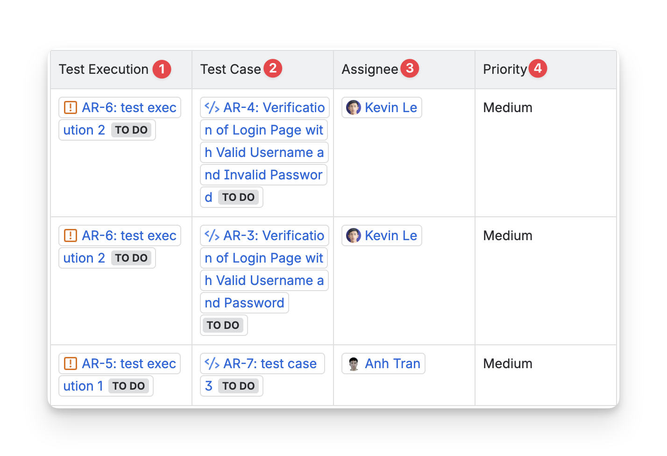The height and width of the screenshot is (456, 667).
Task: Click the code icon next to AR-3
Action: [x=212, y=235]
